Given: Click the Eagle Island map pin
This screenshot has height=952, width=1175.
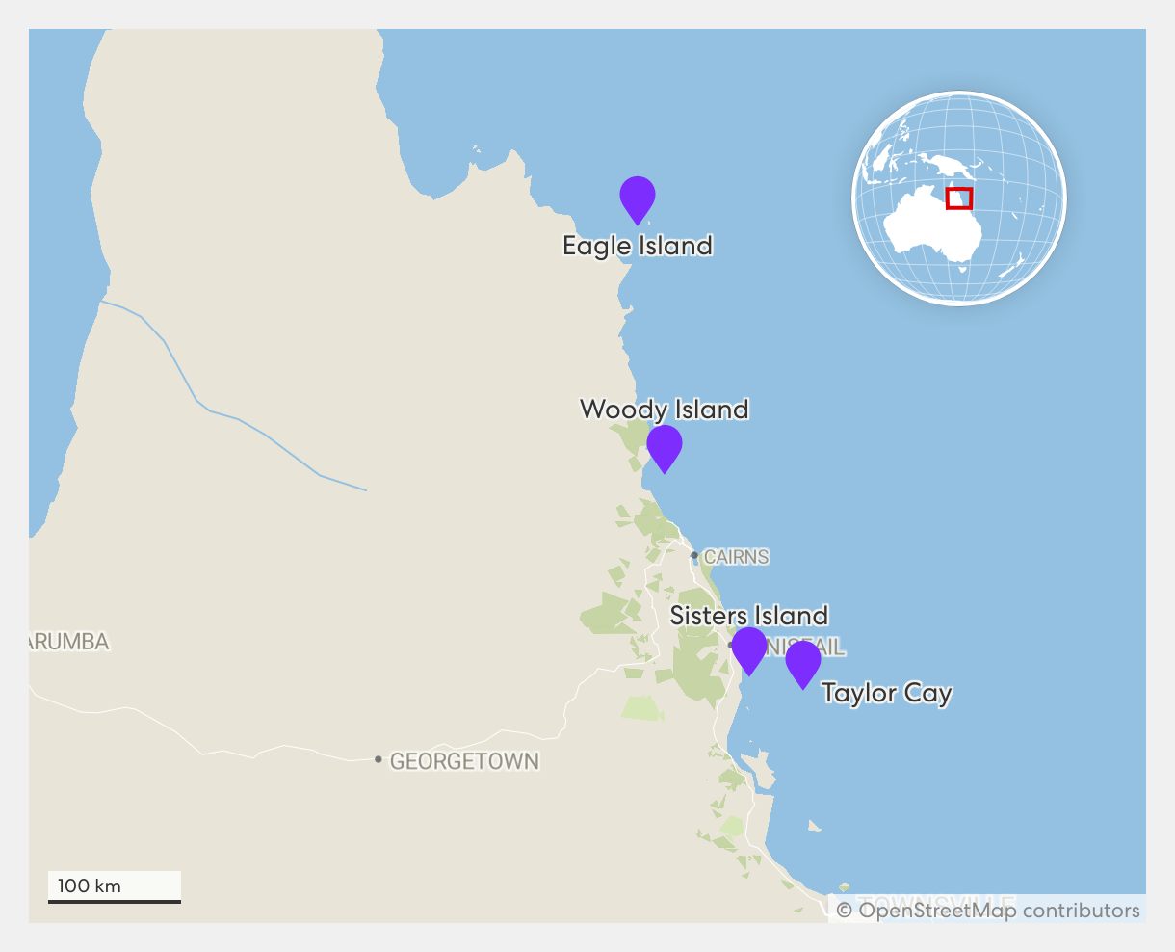Looking at the screenshot, I should pyautogui.click(x=637, y=198).
